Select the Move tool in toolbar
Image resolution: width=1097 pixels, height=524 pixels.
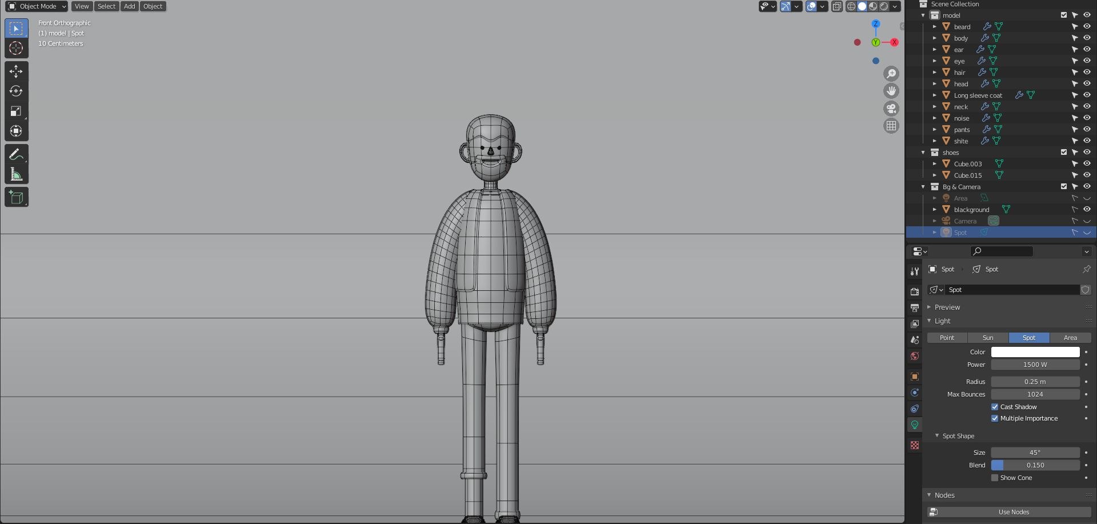(x=16, y=71)
